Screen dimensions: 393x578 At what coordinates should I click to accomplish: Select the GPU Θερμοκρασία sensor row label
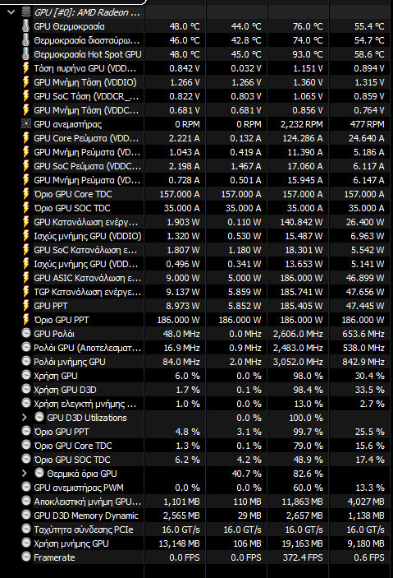pyautogui.click(x=69, y=26)
